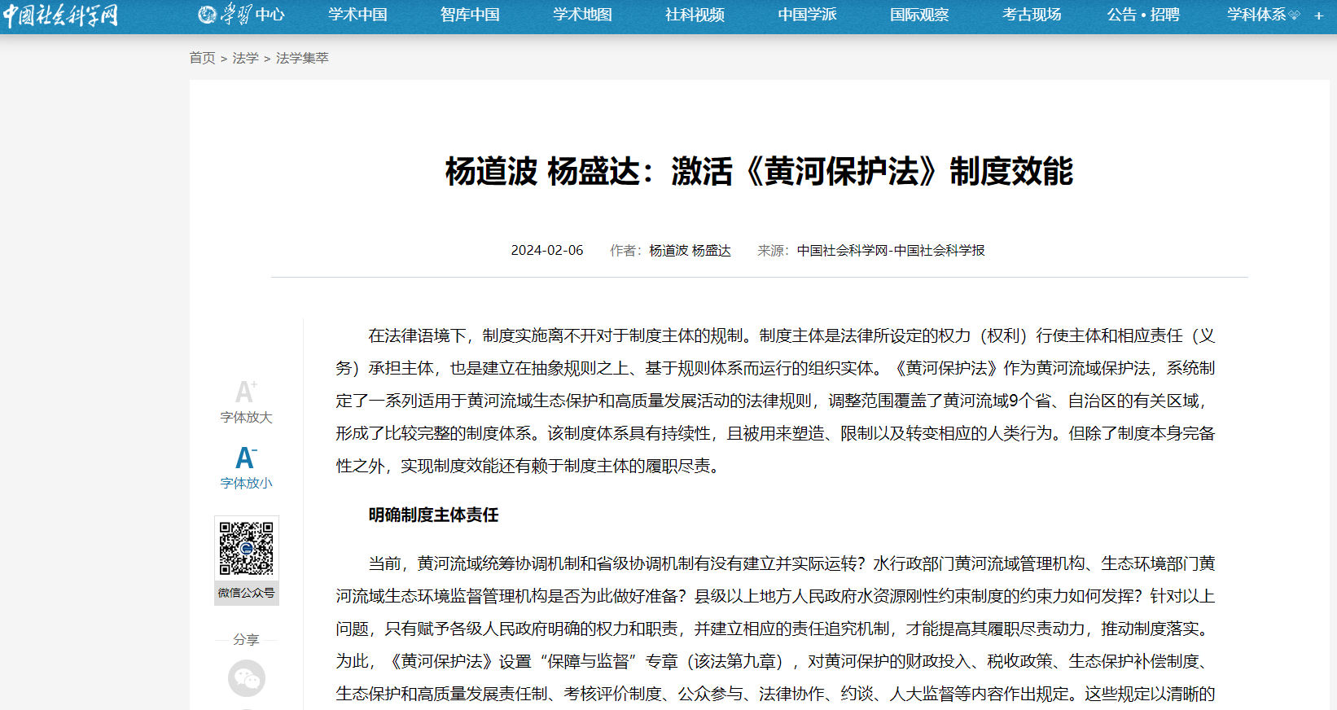Click the 中国社会科学网 site logo
This screenshot has width=1337, height=710.
(61, 15)
